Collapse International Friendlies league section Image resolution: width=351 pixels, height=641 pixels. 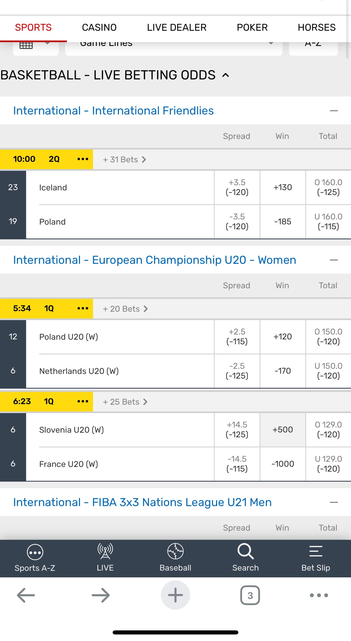(334, 111)
